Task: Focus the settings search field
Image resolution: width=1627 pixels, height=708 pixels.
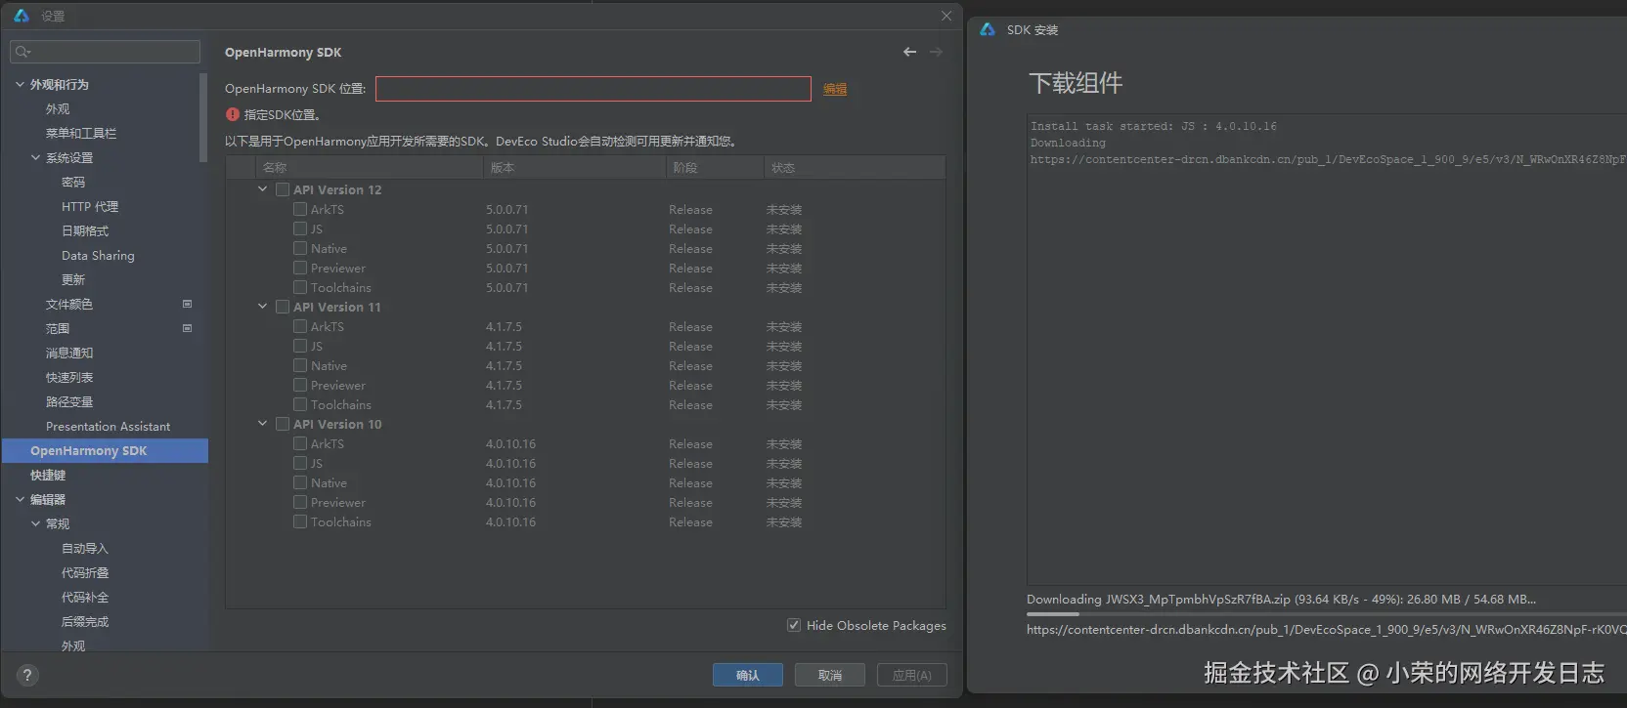Action: 106,52
